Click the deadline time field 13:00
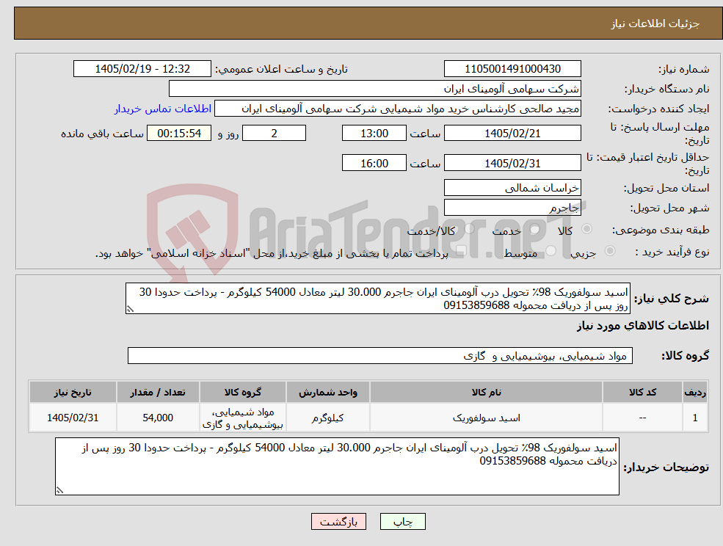This screenshot has height=546, width=723. (374, 134)
